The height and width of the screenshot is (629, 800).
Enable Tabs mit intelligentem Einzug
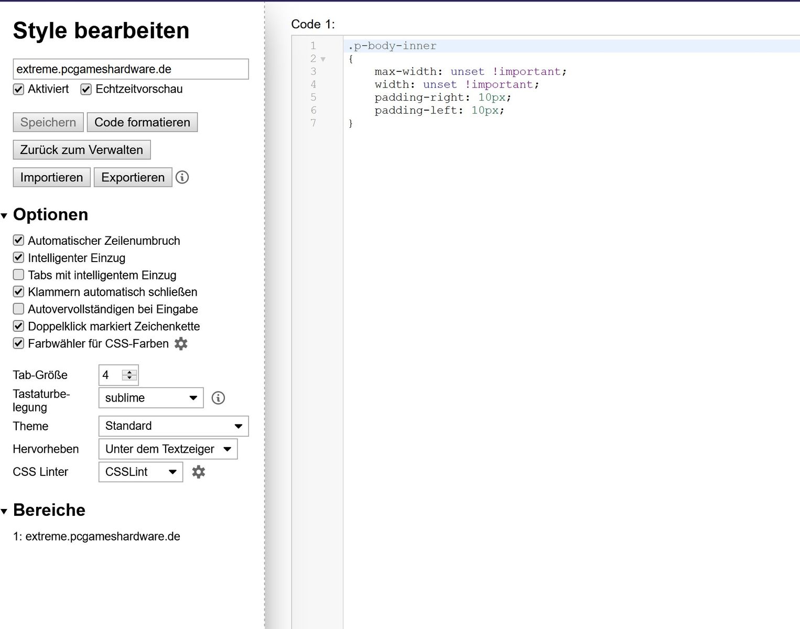pos(19,275)
